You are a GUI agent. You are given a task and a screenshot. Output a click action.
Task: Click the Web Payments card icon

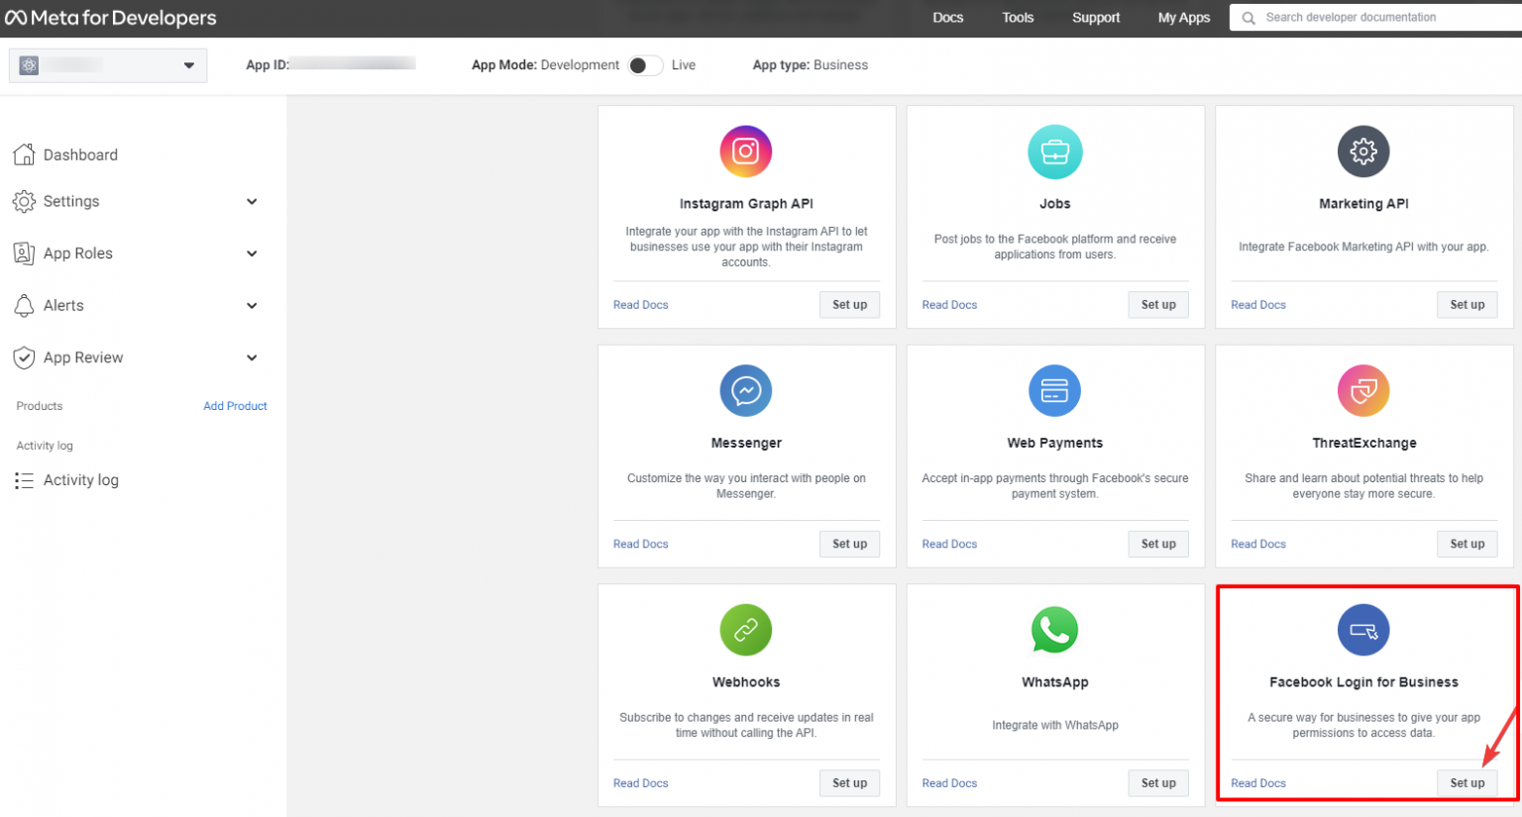(x=1054, y=390)
